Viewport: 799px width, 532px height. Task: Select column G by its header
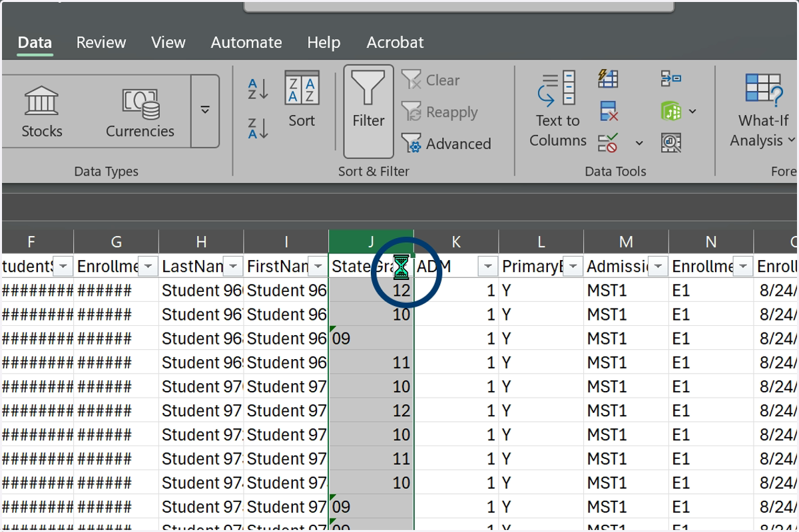coord(117,241)
